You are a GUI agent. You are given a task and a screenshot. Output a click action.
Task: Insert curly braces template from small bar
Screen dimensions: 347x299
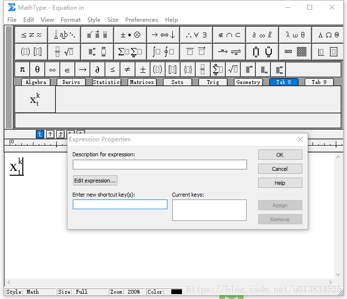click(188, 70)
